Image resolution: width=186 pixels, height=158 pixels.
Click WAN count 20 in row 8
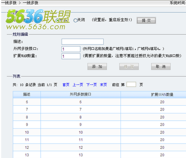(x=162, y=117)
